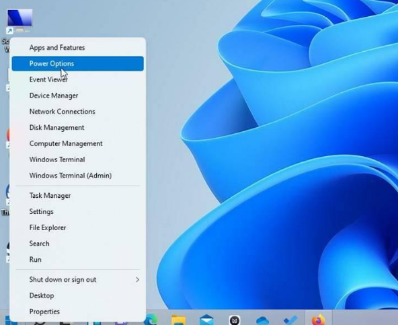Open Microsoft To Do checkmark icon
Screen dimensions: 398x325
[290, 320]
